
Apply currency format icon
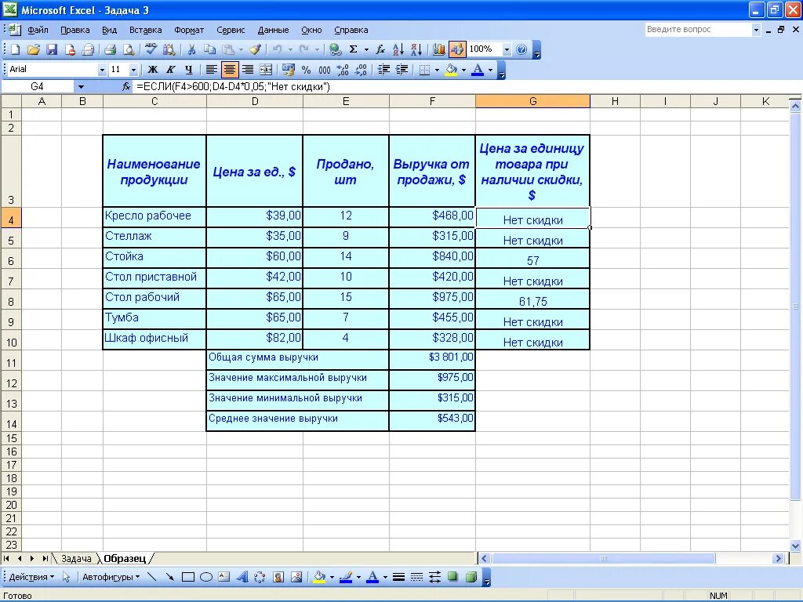289,70
